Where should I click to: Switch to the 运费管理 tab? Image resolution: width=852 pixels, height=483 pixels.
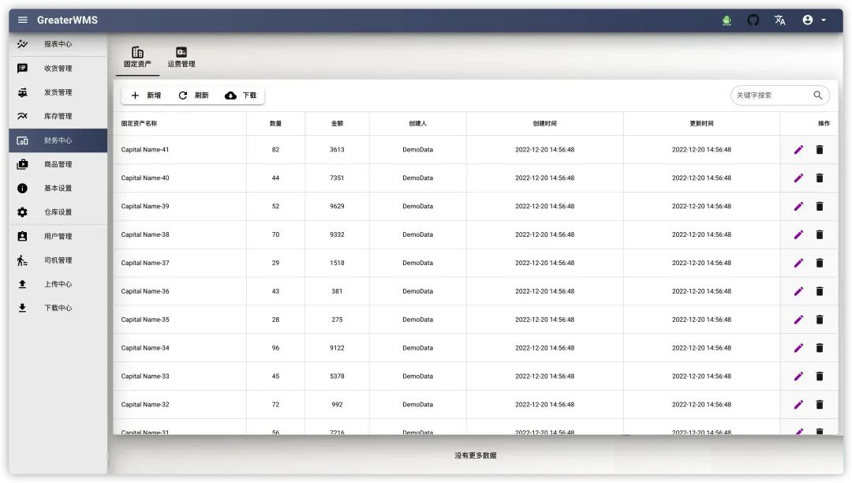[181, 57]
